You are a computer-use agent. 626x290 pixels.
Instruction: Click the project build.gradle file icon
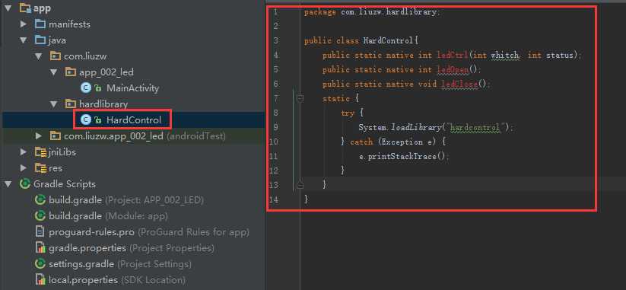coord(40,199)
